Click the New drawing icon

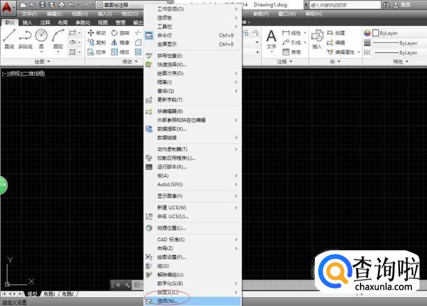(23, 4)
